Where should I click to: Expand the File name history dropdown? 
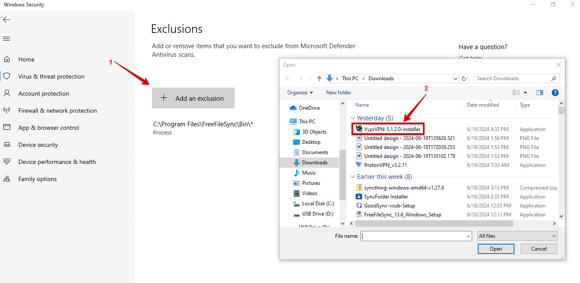pos(468,236)
